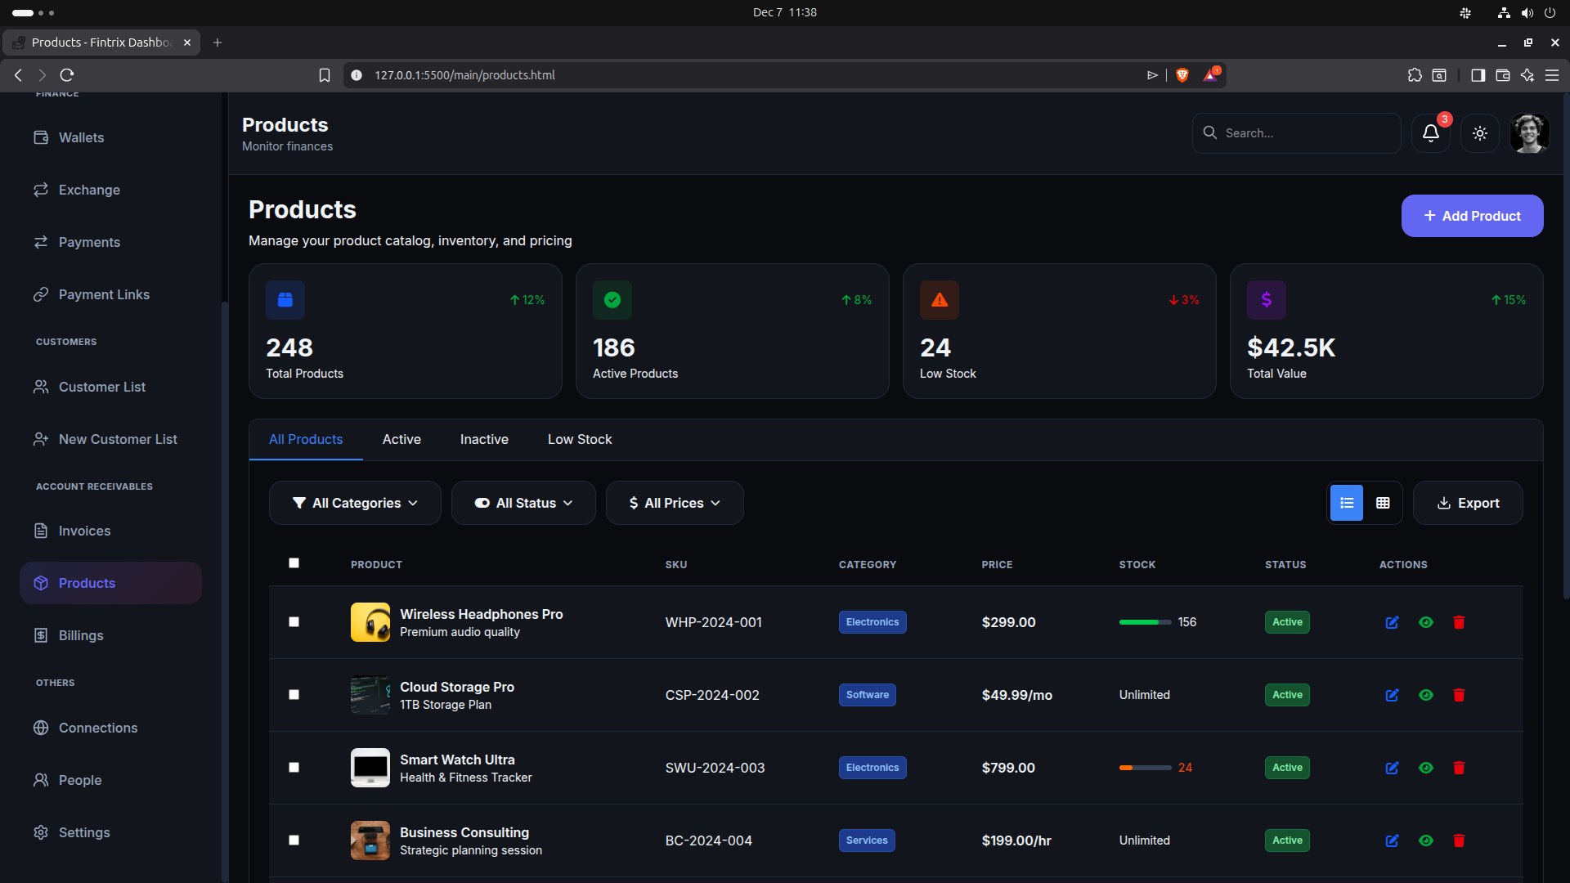
Task: Export the product list
Action: (x=1468, y=503)
